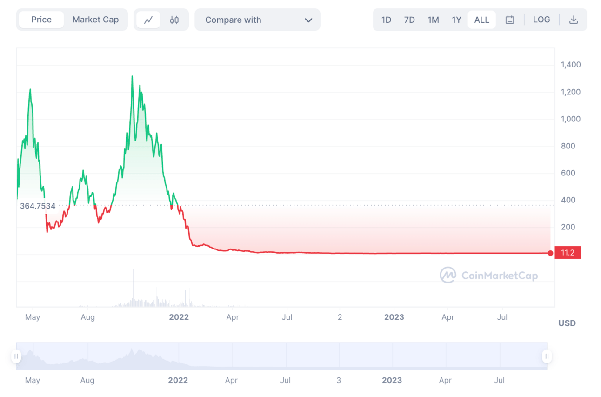
Task: Download chart data with download icon
Action: coord(574,20)
